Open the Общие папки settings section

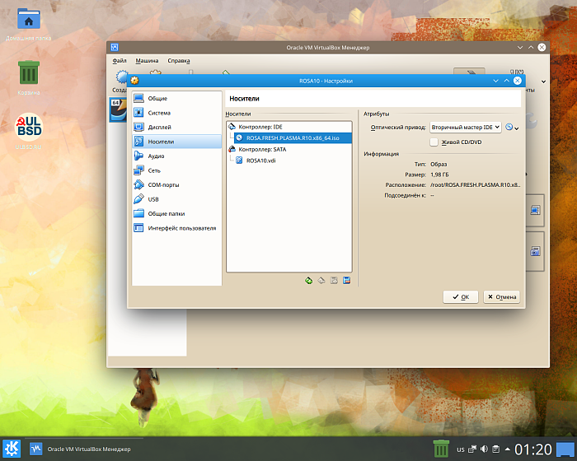(x=176, y=213)
